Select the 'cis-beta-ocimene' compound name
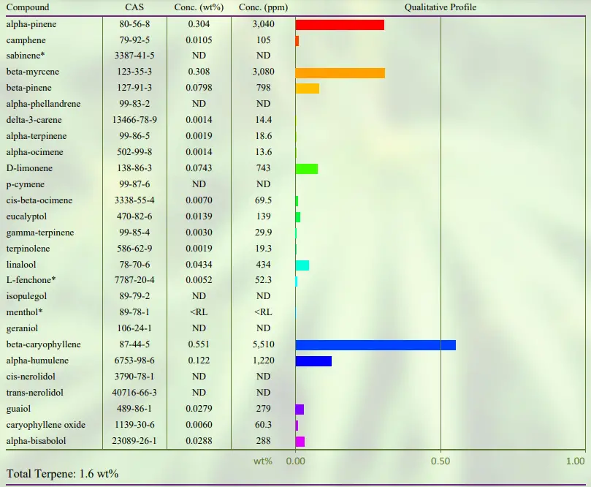591x487 pixels. pyautogui.click(x=39, y=200)
